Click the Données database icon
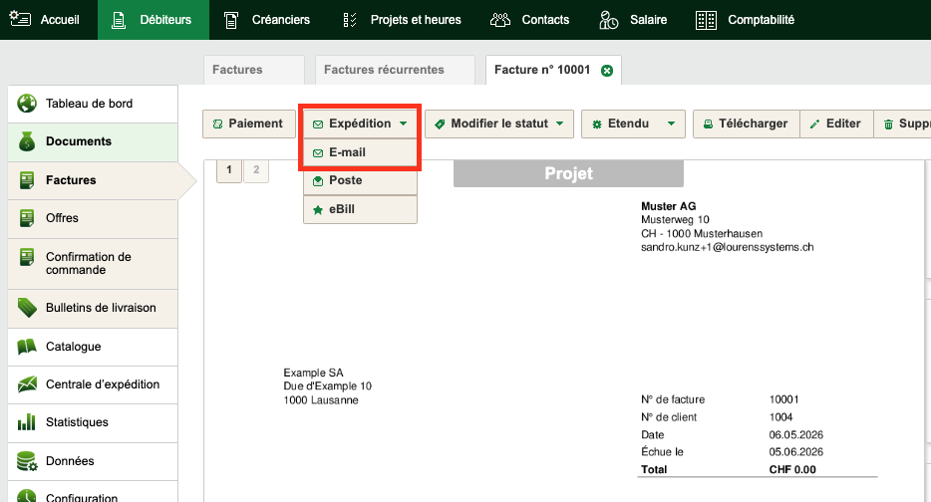 [x=27, y=461]
